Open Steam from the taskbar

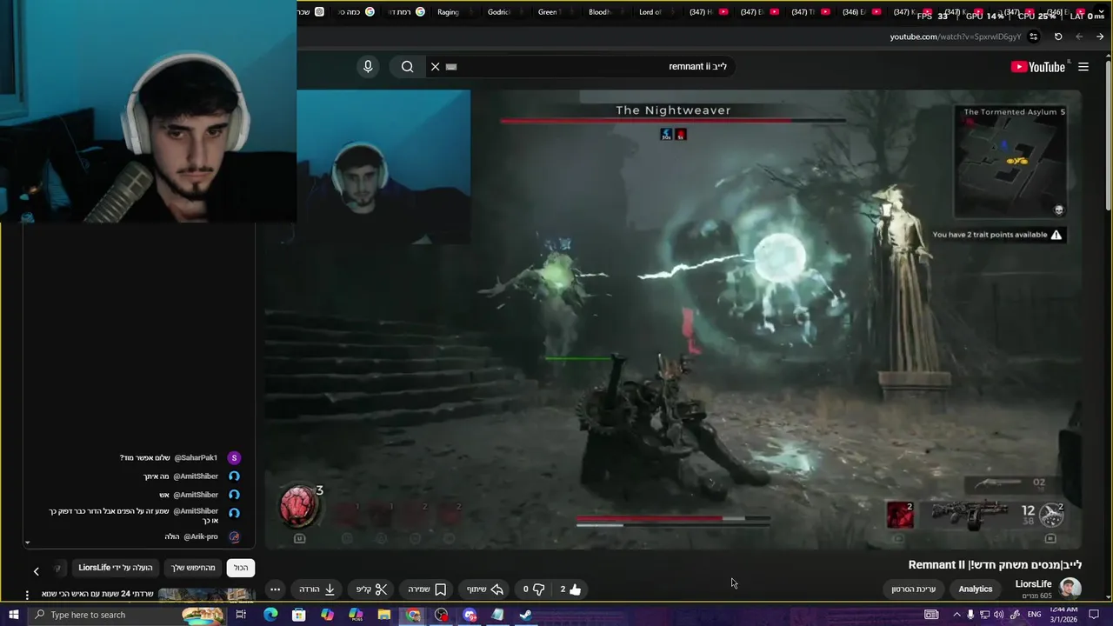click(x=526, y=615)
